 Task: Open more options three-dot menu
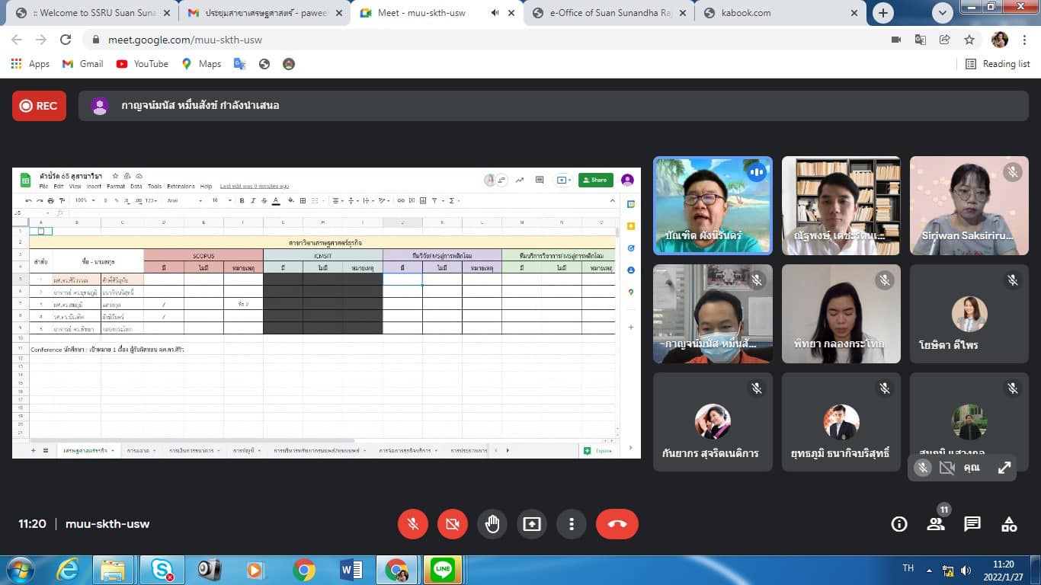coord(572,524)
